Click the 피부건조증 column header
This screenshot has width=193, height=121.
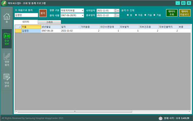[149, 27]
